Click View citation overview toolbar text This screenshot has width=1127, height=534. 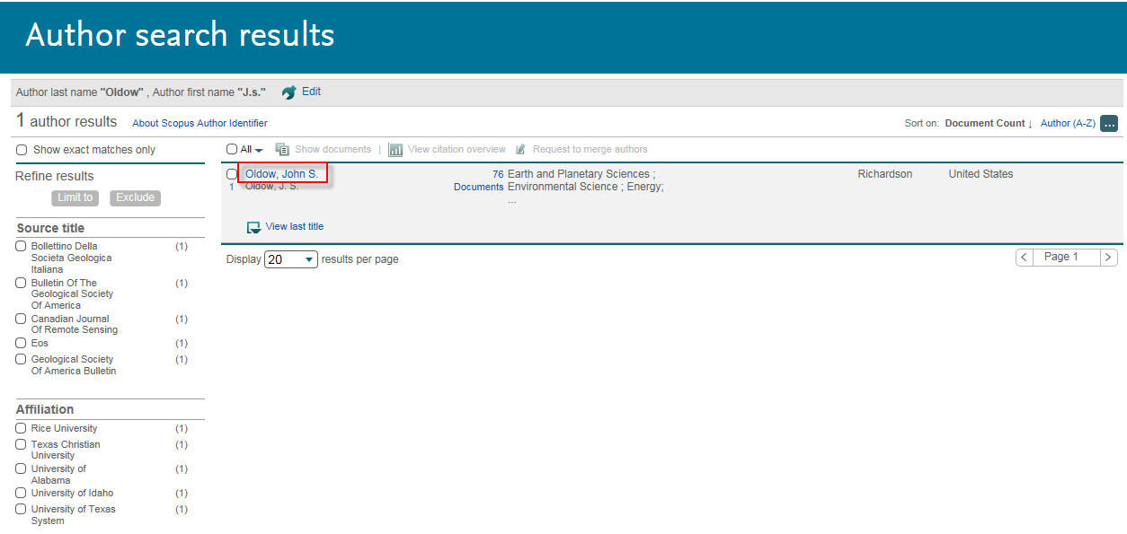(x=457, y=149)
